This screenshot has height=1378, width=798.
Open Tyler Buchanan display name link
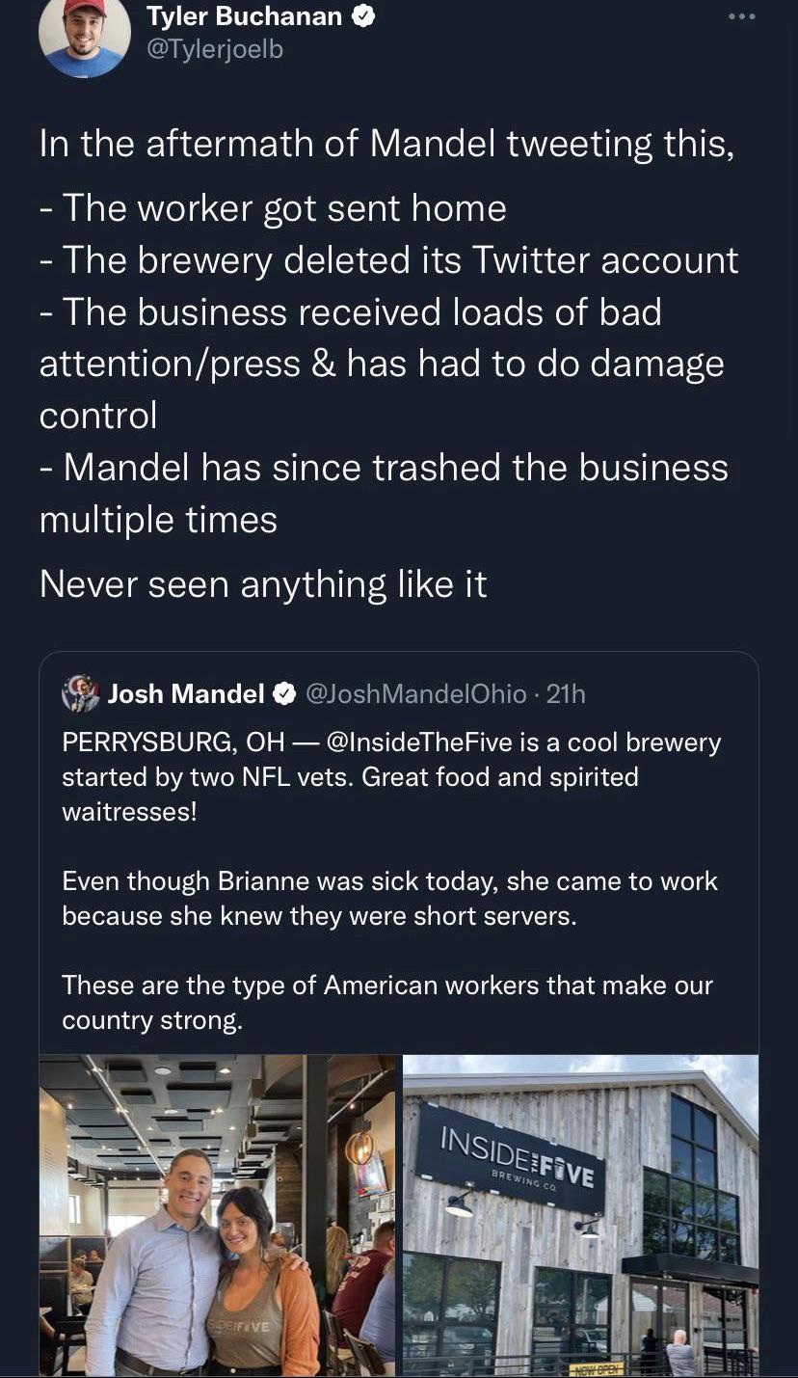(244, 16)
